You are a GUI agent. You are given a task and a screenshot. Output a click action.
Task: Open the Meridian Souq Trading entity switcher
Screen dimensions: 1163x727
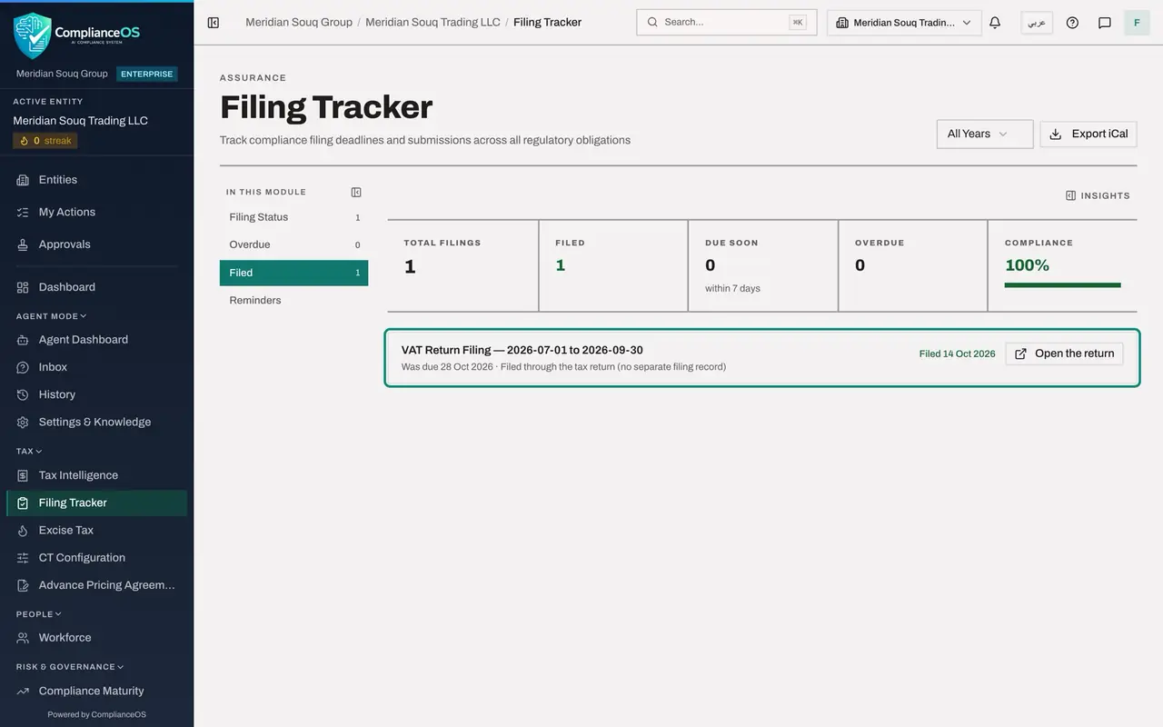point(904,23)
